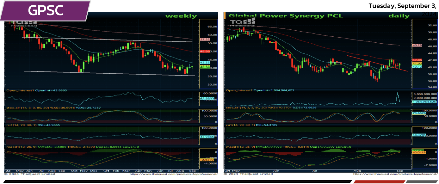Image resolution: width=439 pixels, height=184 pixels.
Task: Select 'Open_Interest1 OpenInt=1,064,964,625' label on daily chart
Action: pos(259,91)
